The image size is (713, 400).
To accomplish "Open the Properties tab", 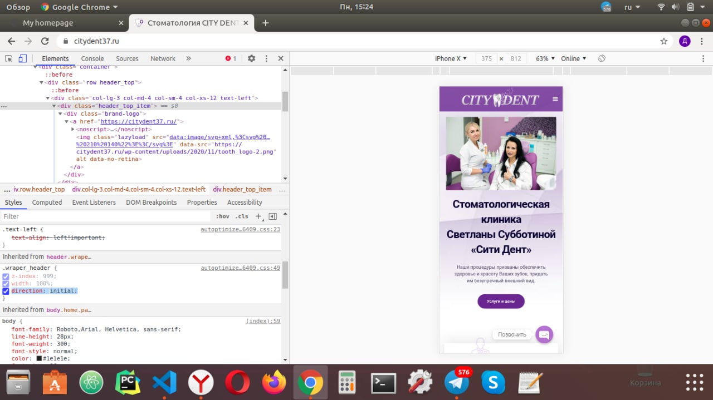I will 202,203.
